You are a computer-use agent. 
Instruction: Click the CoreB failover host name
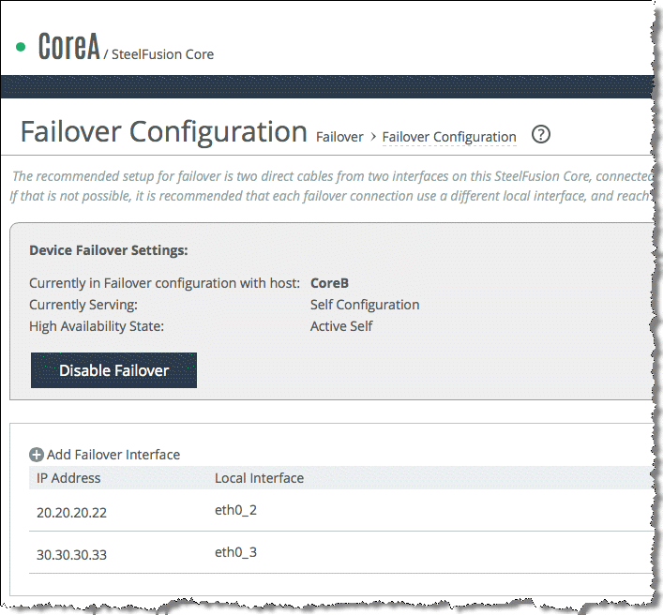329,283
